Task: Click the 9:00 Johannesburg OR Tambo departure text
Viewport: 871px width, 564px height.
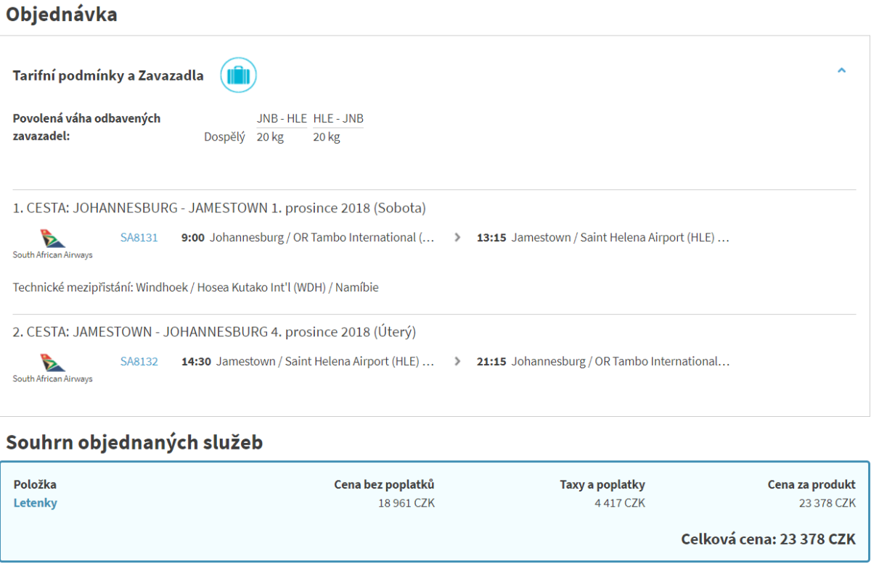Action: click(x=308, y=237)
